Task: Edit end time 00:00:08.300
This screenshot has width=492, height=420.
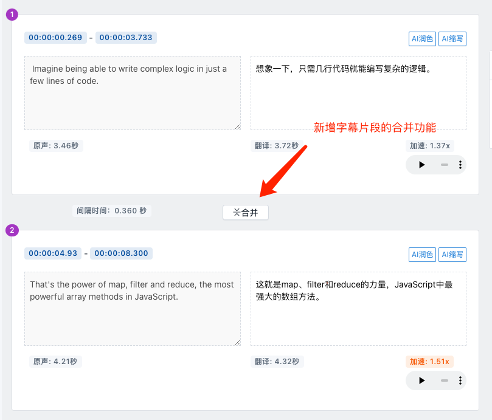Action: 121,253
